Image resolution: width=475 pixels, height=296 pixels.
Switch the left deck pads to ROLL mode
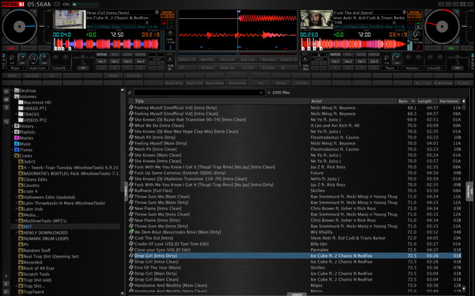point(115,54)
